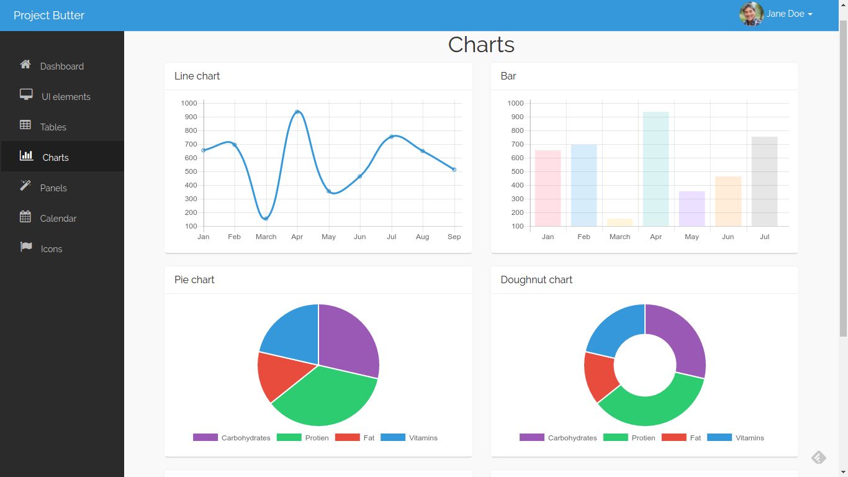Toggle Vitamins swatch in Pie chart legend
This screenshot has width=848, height=477.
pos(393,437)
